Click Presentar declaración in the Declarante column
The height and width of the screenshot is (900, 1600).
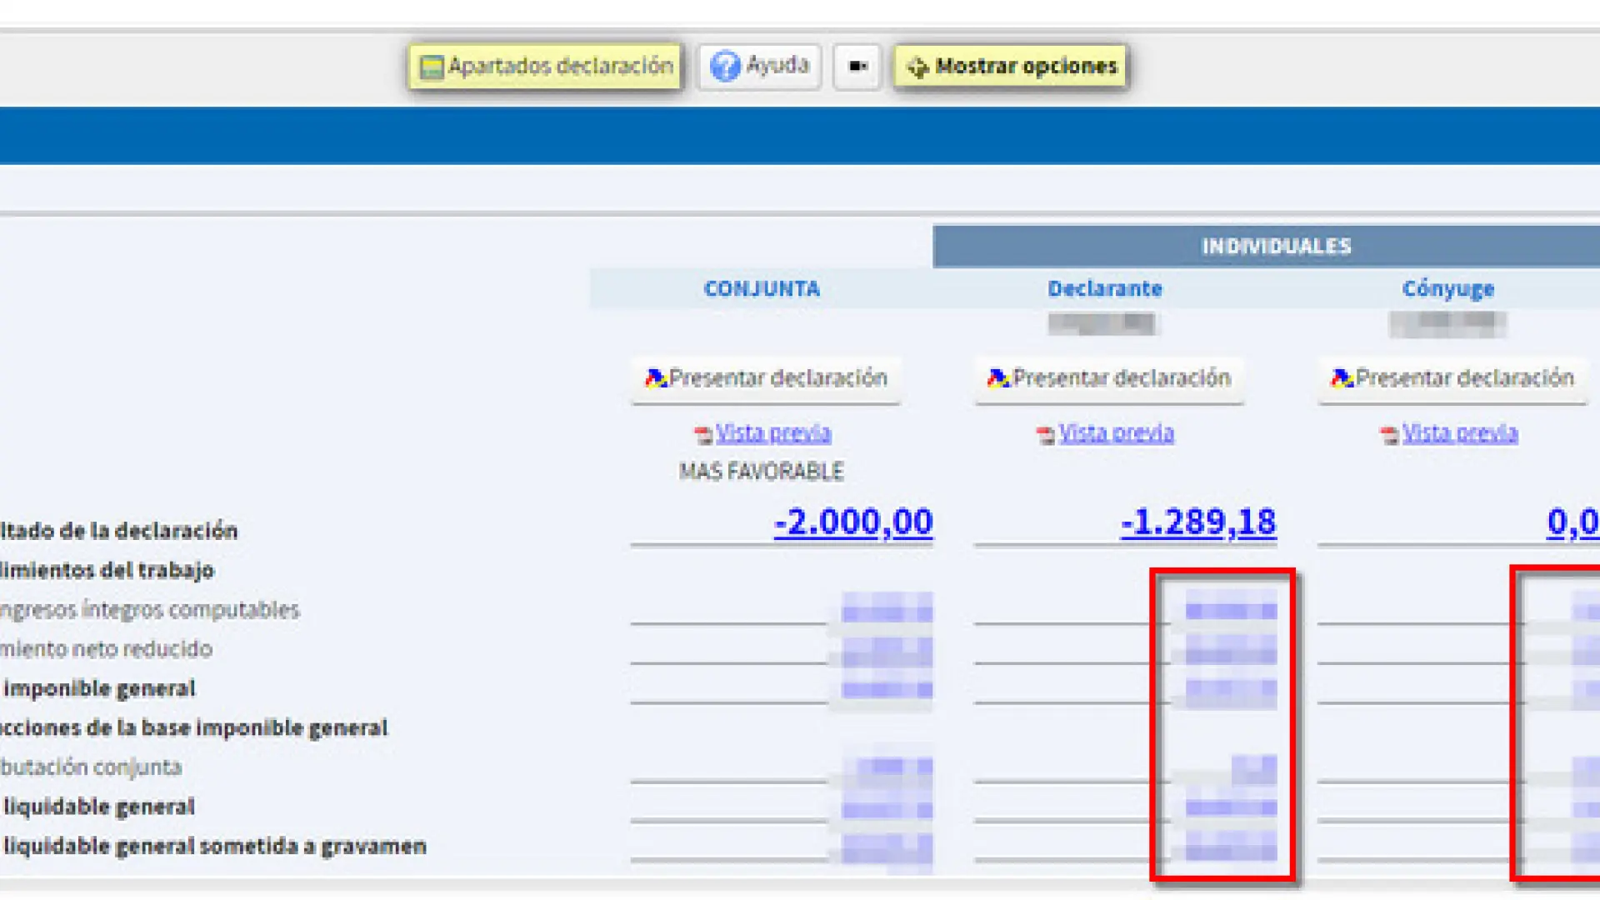[1109, 378]
